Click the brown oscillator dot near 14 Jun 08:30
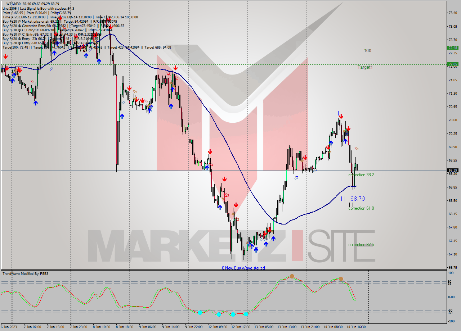 point(341,279)
